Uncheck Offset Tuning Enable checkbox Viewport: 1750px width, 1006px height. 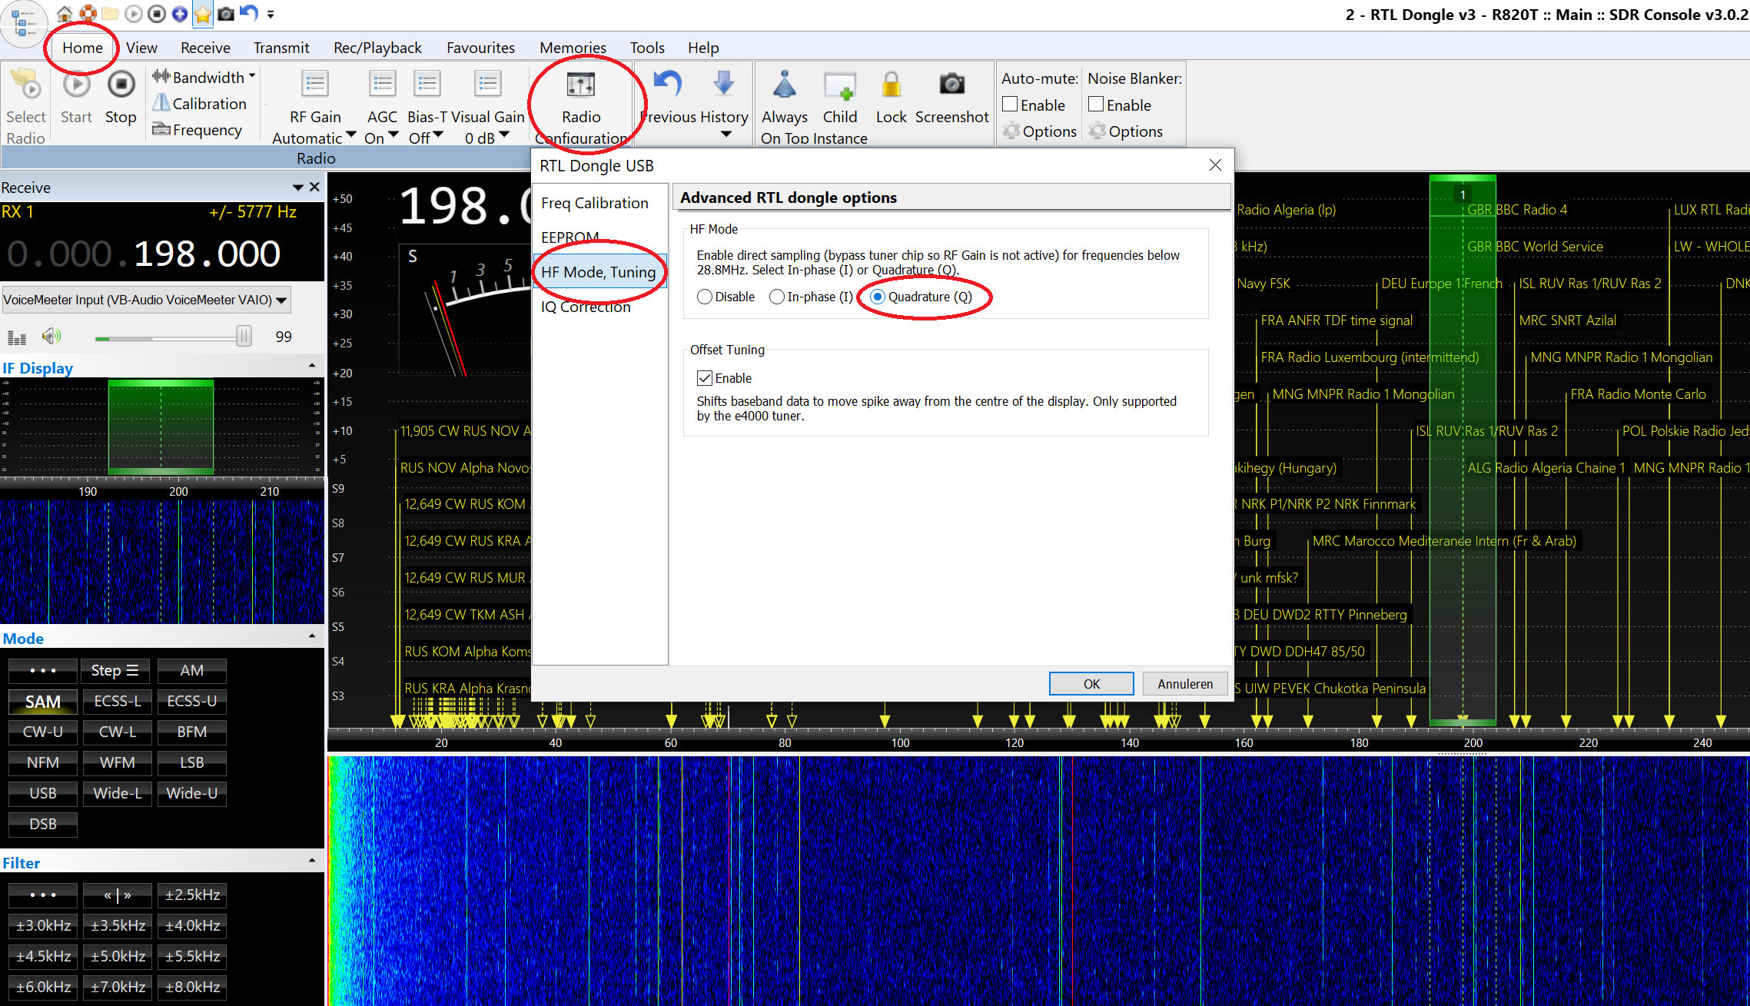[705, 378]
